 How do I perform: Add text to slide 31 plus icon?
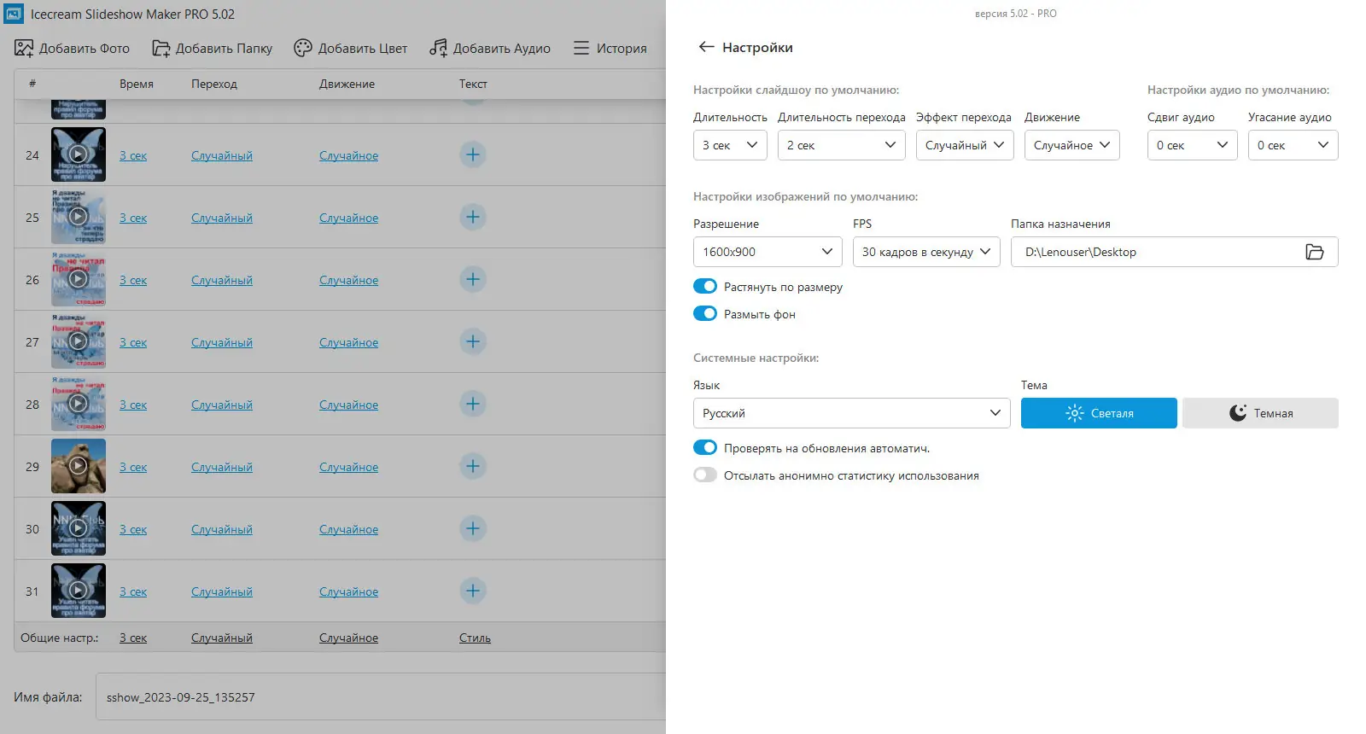pos(473,591)
